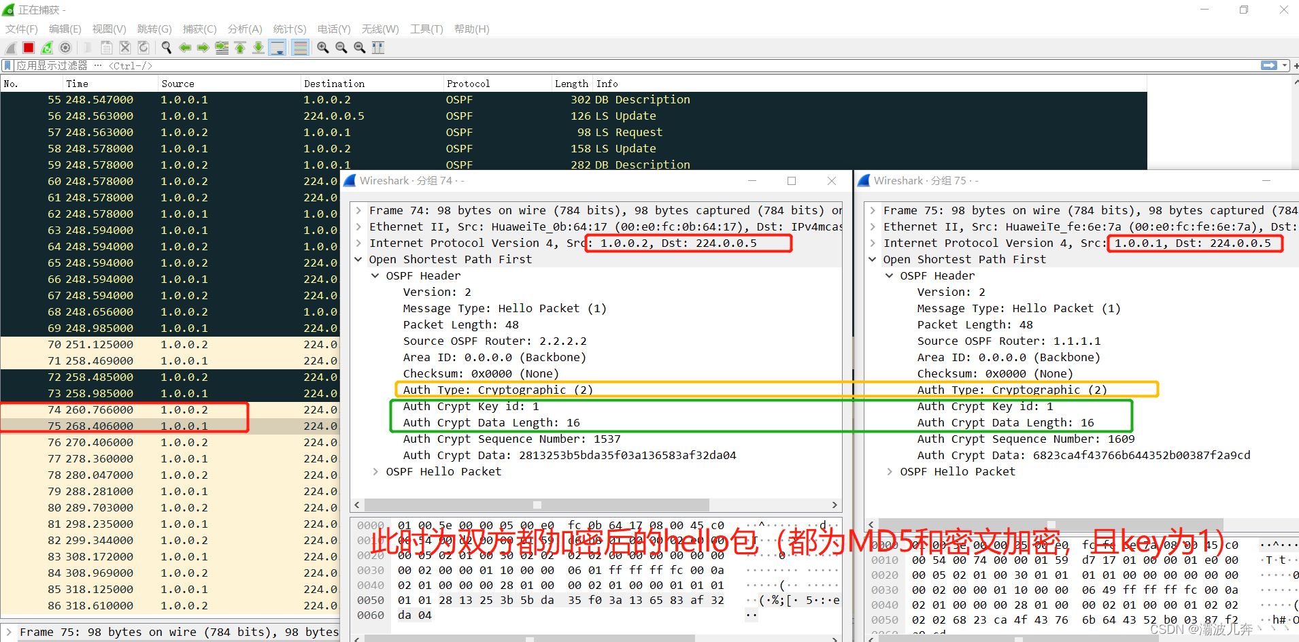1299x642 pixels.
Task: Select packet number 76 in list
Action: (x=136, y=442)
